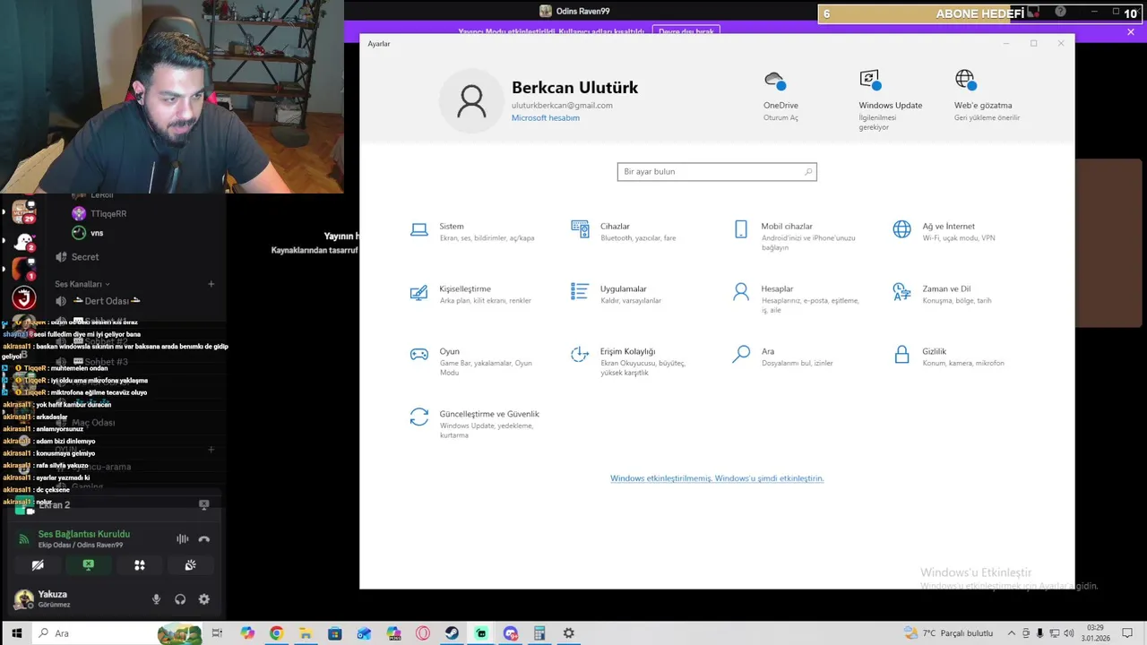Viewport: 1147px width, 645px height.
Task: Open File Explorer from the taskbar
Action: [306, 633]
